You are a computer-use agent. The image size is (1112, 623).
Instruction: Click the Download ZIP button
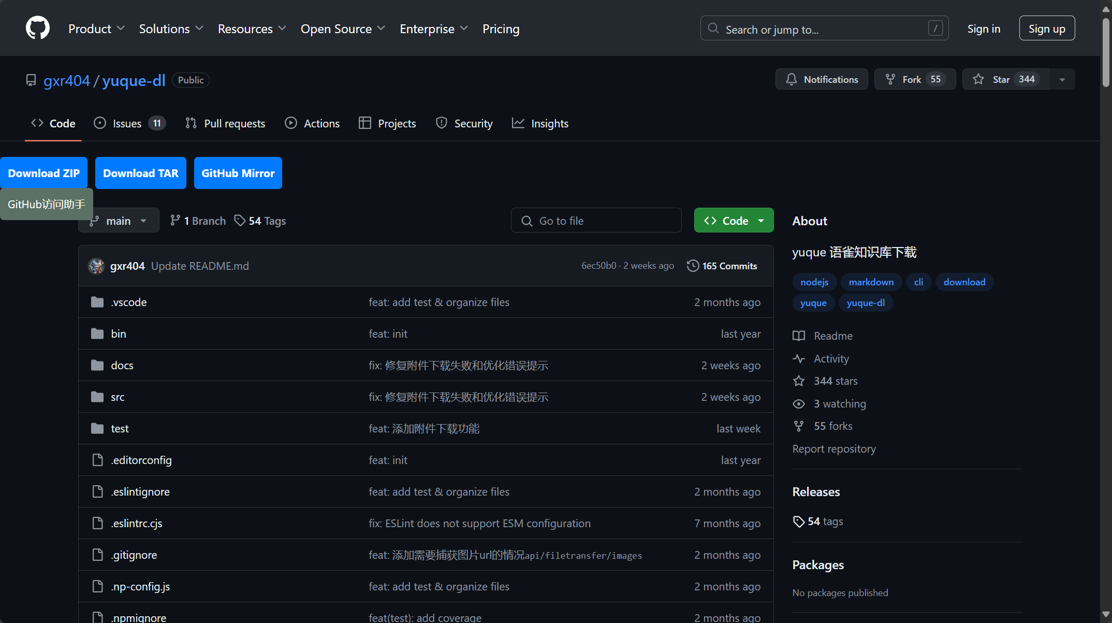(x=44, y=173)
